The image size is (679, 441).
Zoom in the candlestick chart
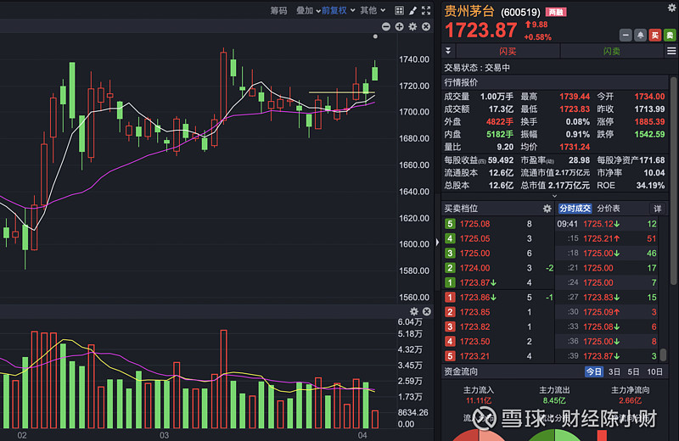[x=399, y=27]
